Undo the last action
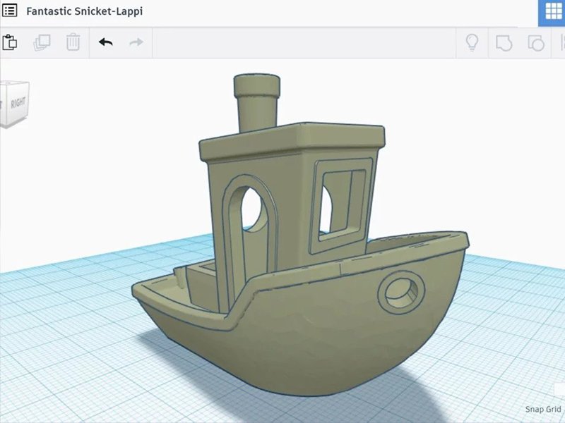Screen dimensions: 565x423 point(105,42)
